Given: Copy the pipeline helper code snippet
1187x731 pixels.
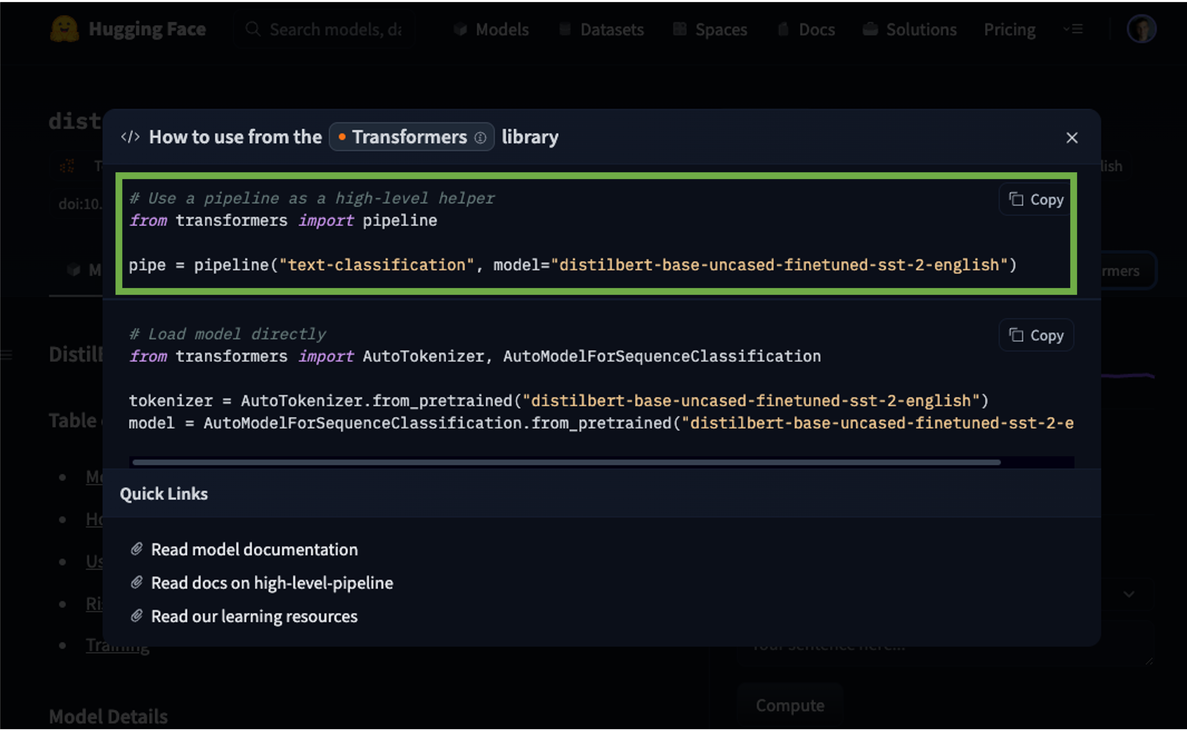Looking at the screenshot, I should [x=1036, y=199].
